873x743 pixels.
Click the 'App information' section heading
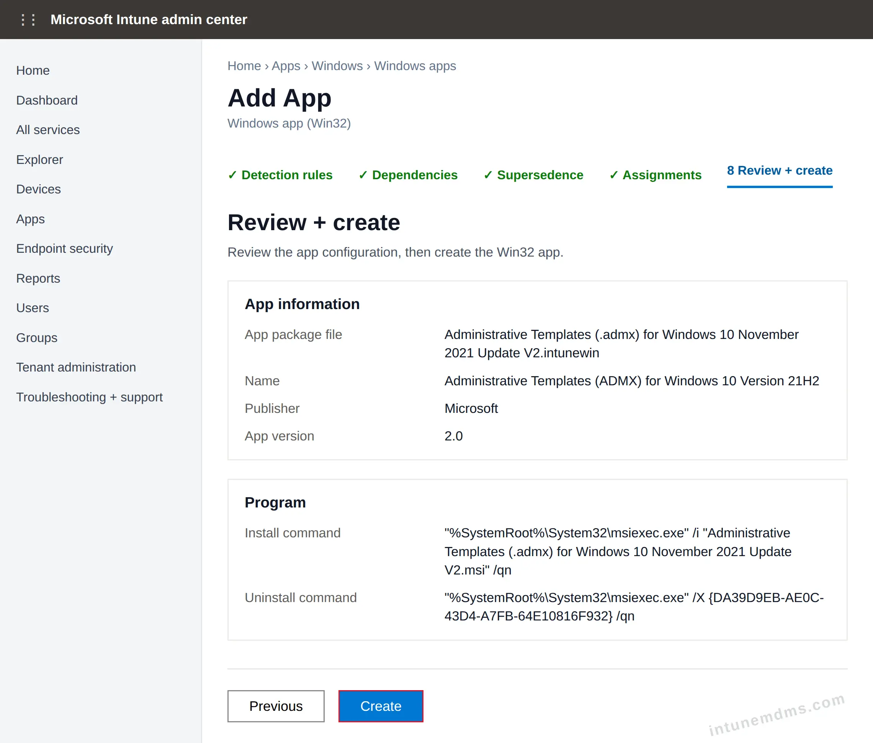[x=302, y=304]
